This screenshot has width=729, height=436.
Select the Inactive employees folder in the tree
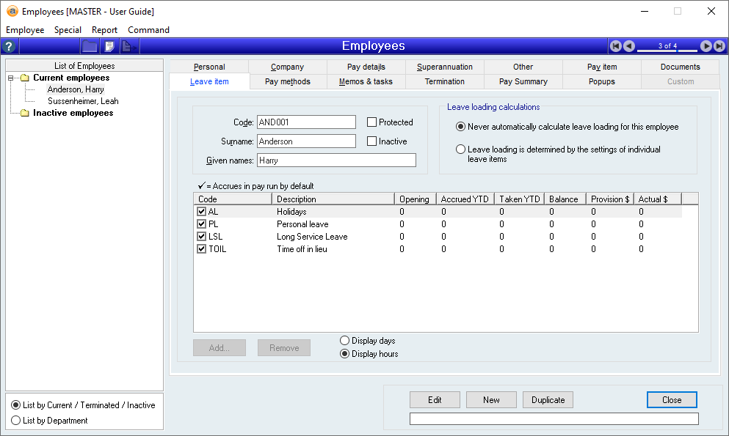click(73, 113)
